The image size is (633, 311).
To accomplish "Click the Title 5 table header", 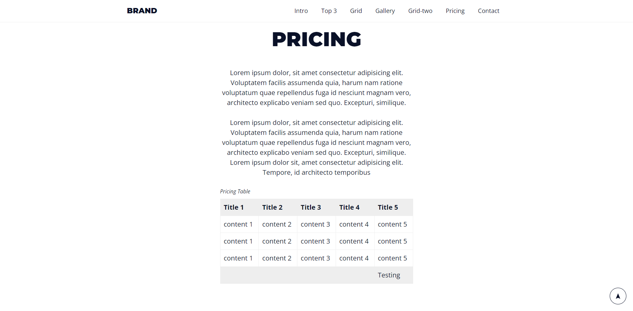I will coord(388,207).
